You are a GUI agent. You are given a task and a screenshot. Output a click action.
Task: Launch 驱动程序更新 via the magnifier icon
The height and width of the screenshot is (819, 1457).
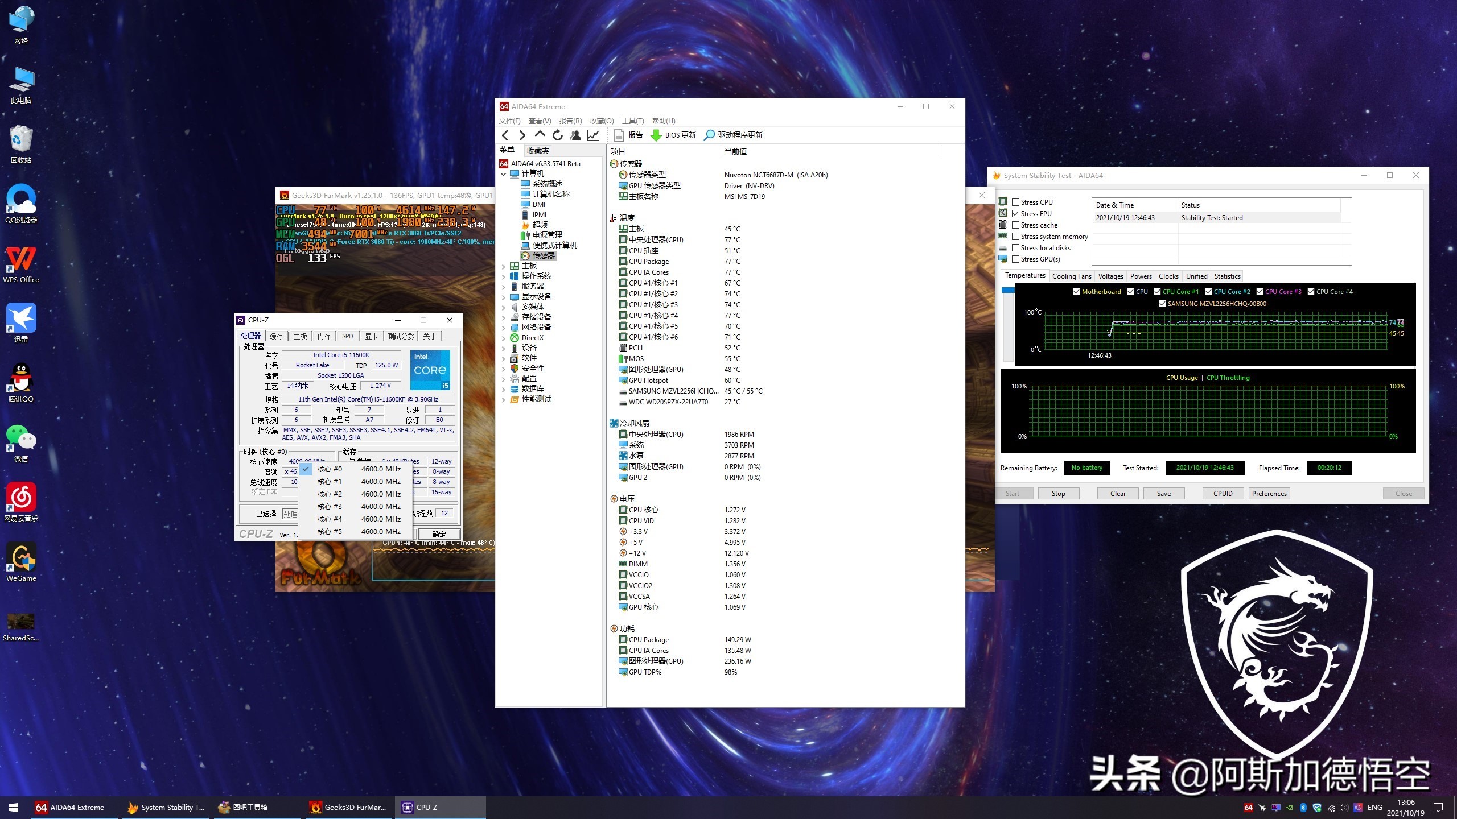709,135
